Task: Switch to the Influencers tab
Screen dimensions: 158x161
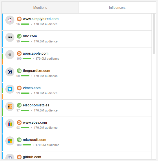Action: pos(117,8)
